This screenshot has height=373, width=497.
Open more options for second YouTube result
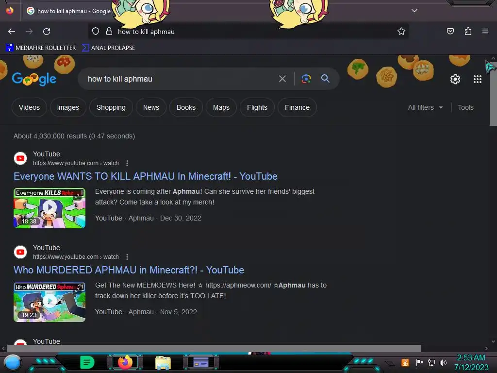pyautogui.click(x=127, y=257)
